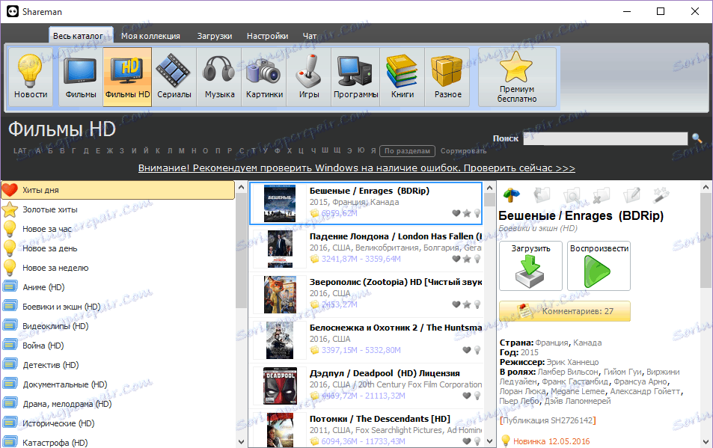Open Видеоклипы (HD) section
This screenshot has height=448, width=713.
click(x=117, y=326)
